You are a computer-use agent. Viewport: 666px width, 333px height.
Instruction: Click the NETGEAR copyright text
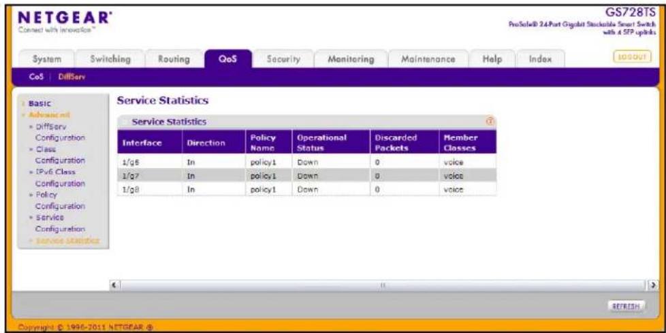point(86,327)
